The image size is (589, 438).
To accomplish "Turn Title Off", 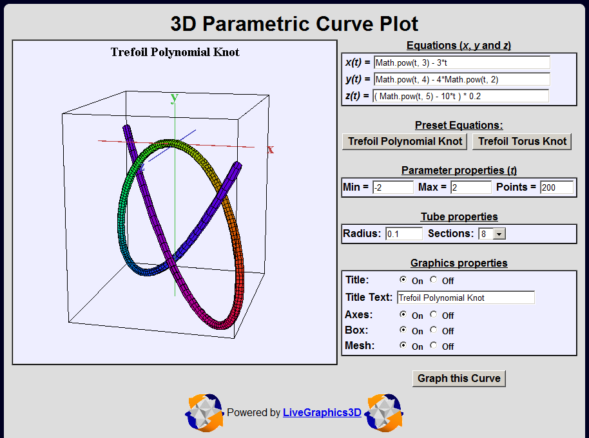I will click(x=434, y=280).
